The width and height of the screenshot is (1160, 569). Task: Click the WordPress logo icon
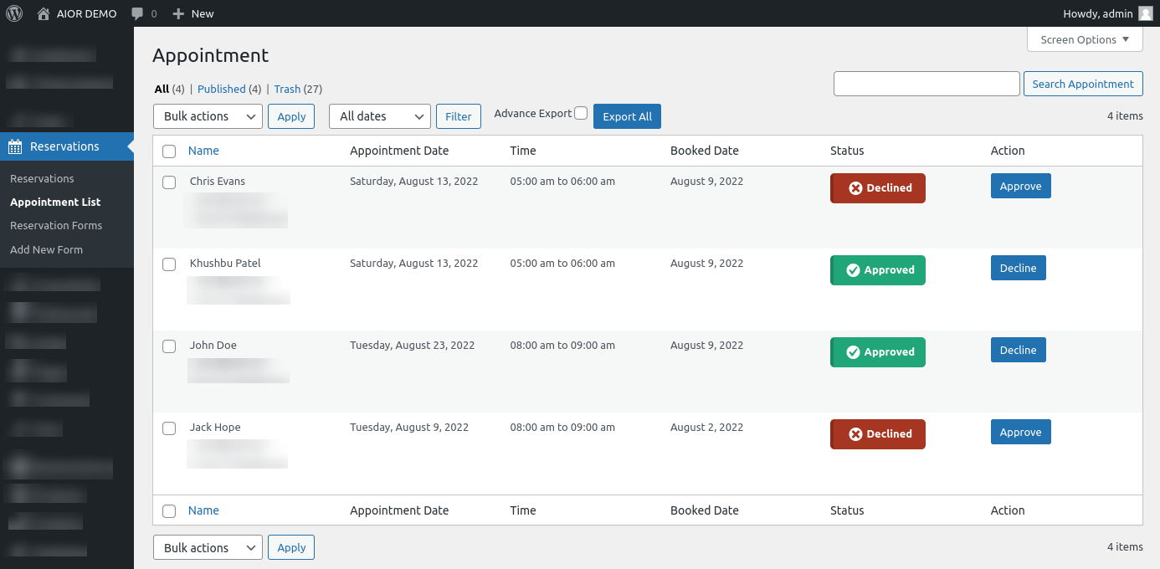point(14,13)
